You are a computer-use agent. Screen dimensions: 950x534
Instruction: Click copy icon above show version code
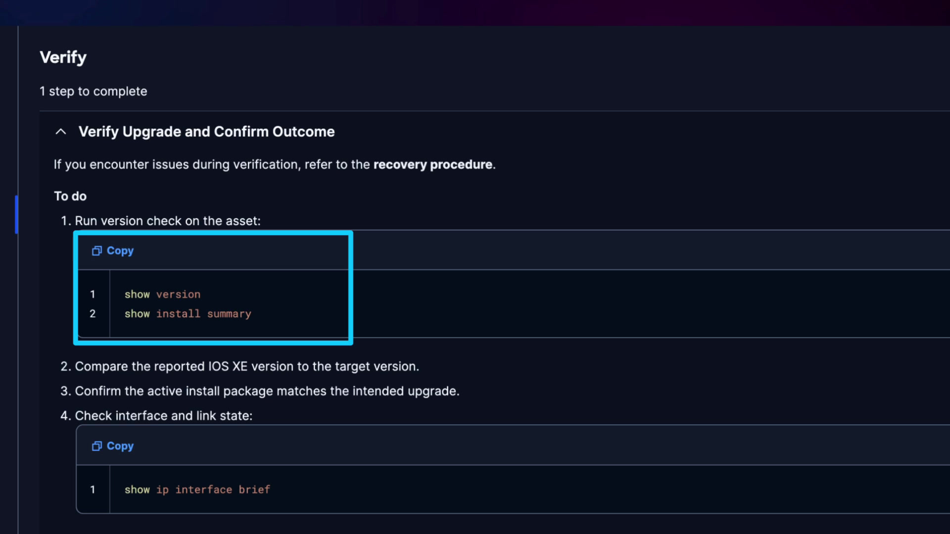point(96,251)
